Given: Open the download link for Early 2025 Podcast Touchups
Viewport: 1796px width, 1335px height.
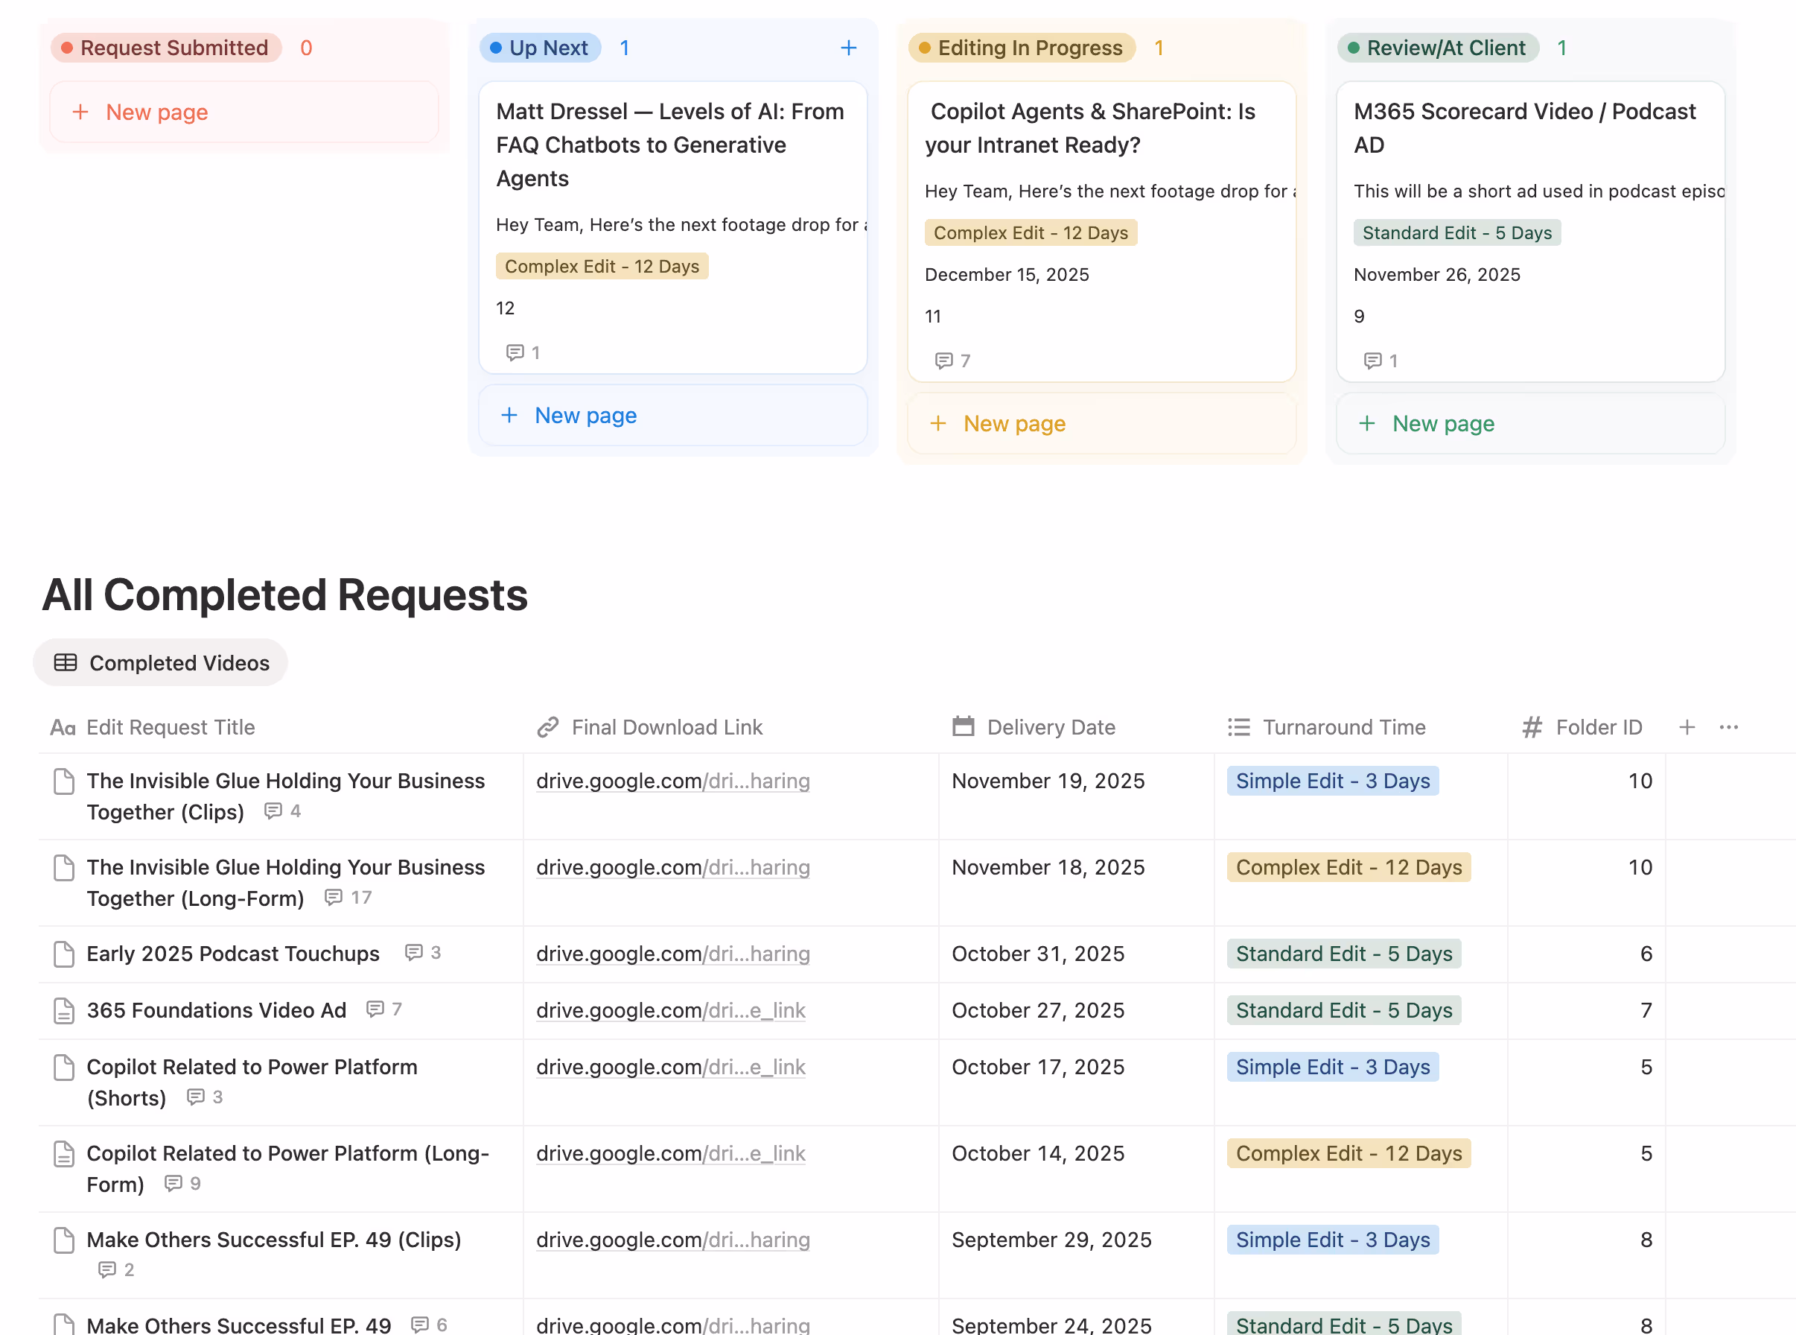Looking at the screenshot, I should click(x=672, y=954).
